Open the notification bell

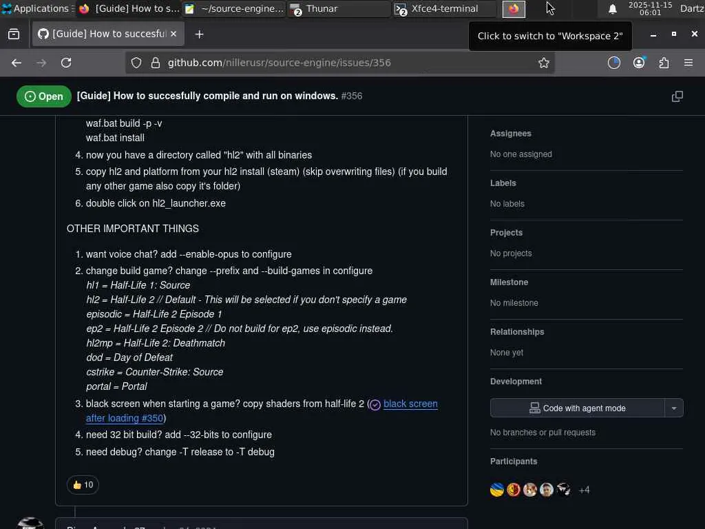click(x=612, y=9)
